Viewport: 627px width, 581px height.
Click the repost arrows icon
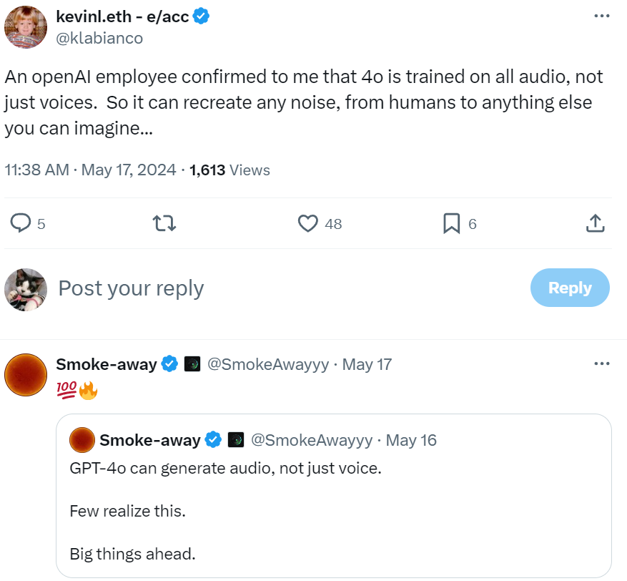(165, 224)
